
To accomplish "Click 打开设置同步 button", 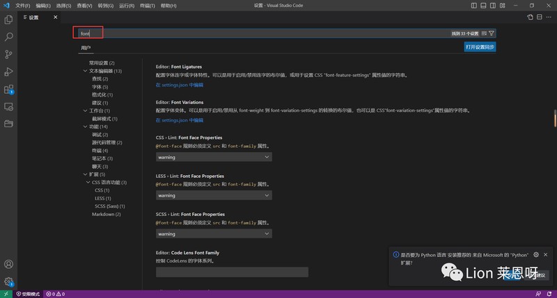I will point(480,47).
